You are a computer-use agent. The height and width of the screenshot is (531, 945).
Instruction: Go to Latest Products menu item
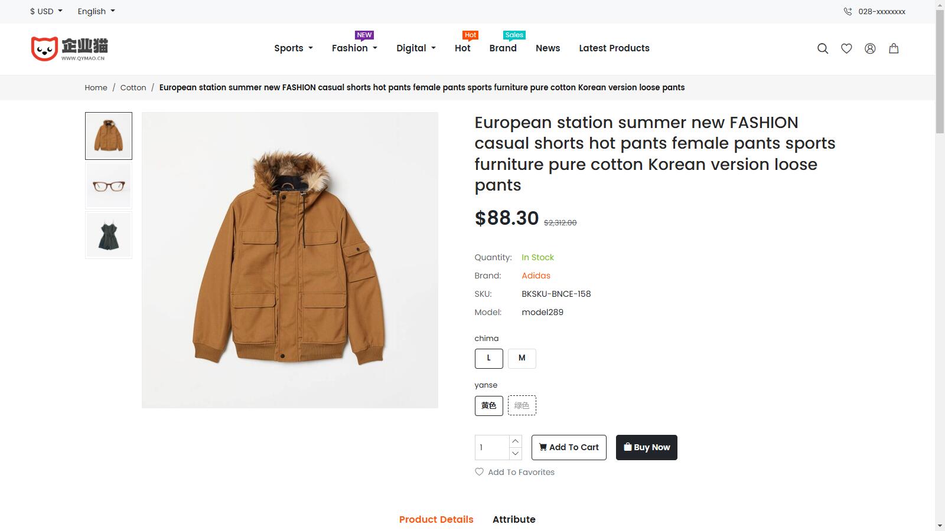[614, 48]
